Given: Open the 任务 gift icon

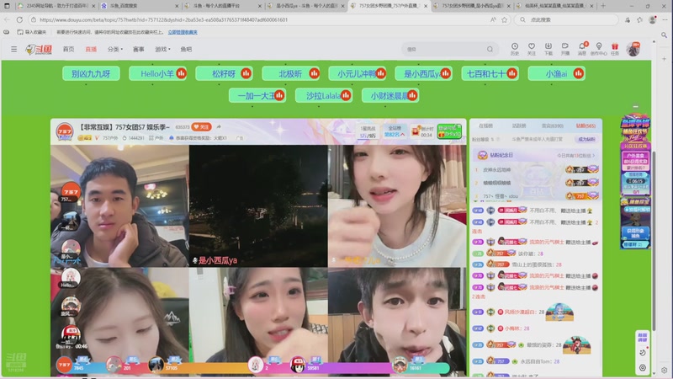Looking at the screenshot, I should pos(615,49).
